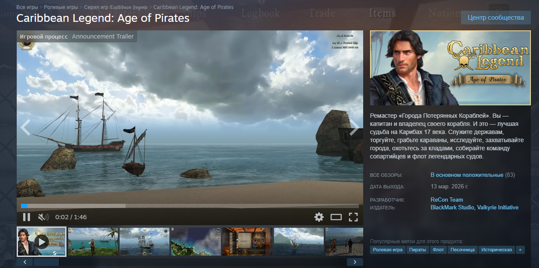Select the Пираты tag
The width and height of the screenshot is (539, 268).
point(418,250)
